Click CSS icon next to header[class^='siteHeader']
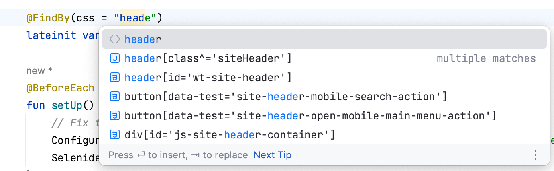The image size is (554, 171). click(115, 59)
